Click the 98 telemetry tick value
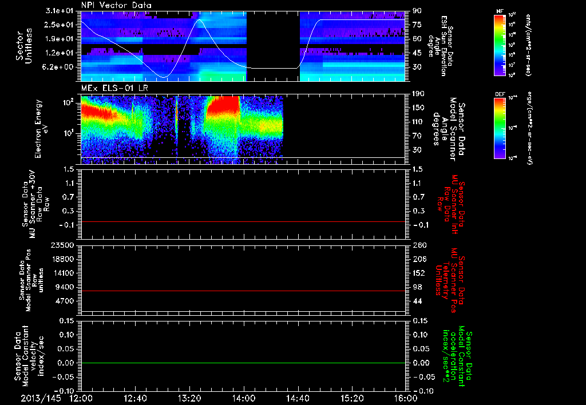This screenshot has width=586, height=405. point(417,287)
